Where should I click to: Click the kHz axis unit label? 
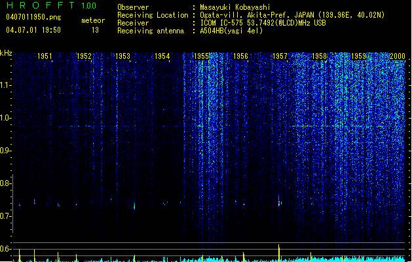tap(6, 53)
